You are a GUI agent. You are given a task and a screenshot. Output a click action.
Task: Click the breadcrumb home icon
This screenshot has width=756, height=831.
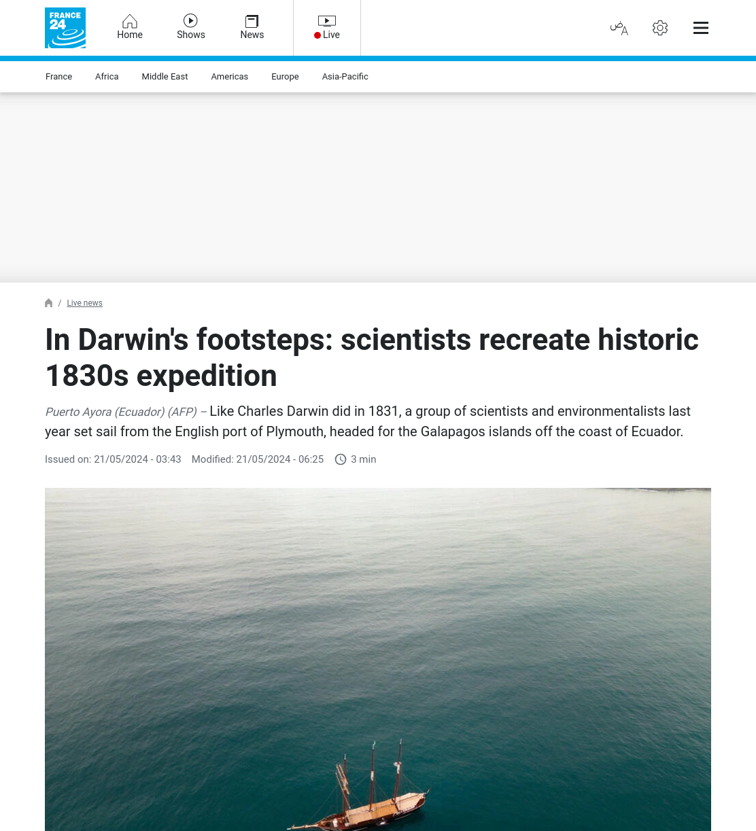[49, 303]
